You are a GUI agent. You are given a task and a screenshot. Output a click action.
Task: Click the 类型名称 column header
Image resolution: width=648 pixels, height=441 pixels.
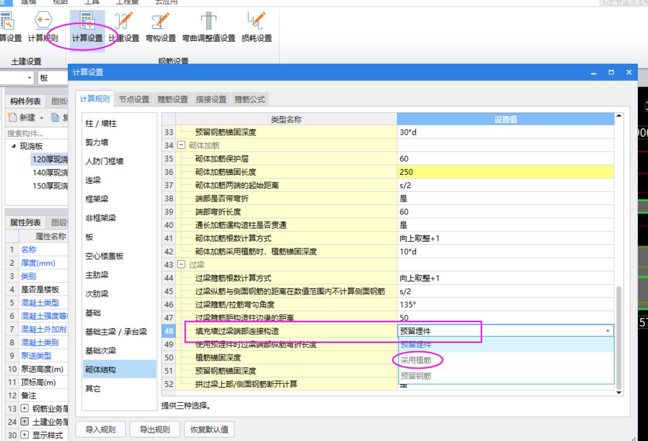coord(287,119)
